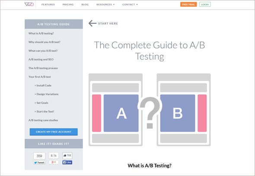The width and height of the screenshot is (255, 176).
Task: Click the Login button
Action: point(205,4)
